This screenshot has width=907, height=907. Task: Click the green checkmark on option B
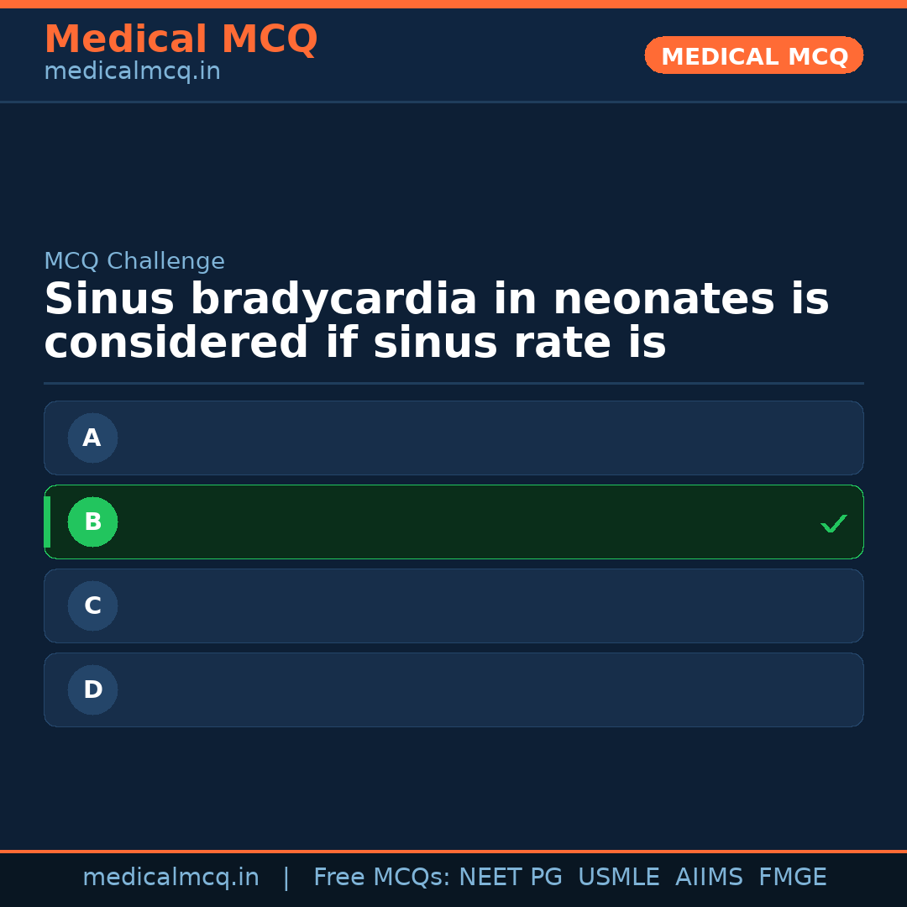pos(834,522)
